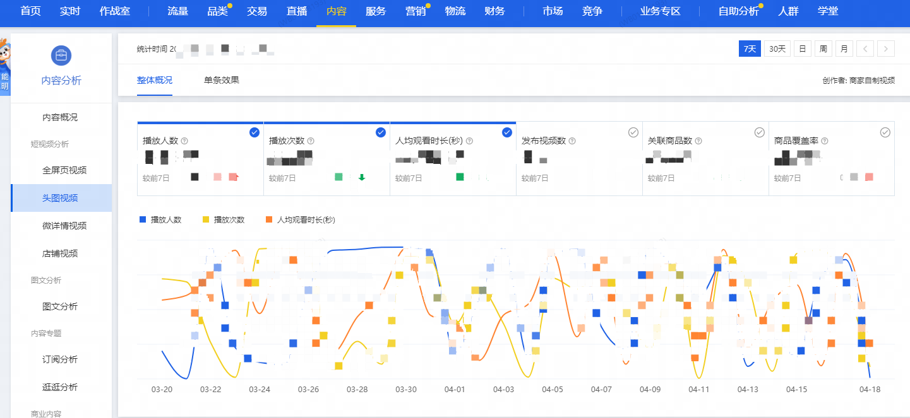Screen dimensions: 910x418
Task: Open 交易 in top navigation
Action: tap(257, 11)
